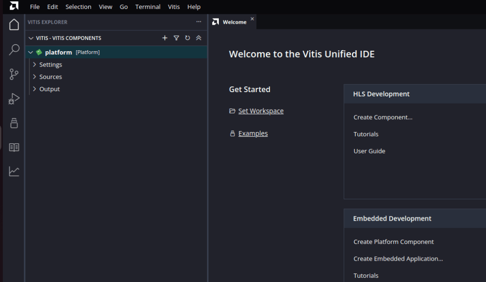Open the Search view in activity bar
486x282 pixels.
tap(14, 49)
